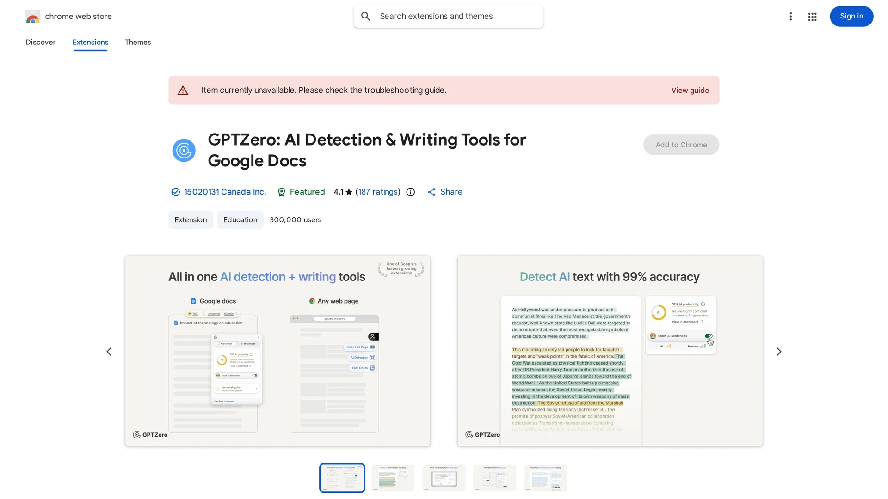Select the third carousel thumbnail

[x=444, y=478]
